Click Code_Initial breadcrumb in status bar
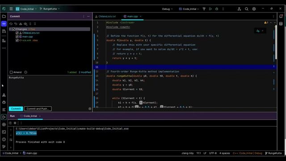286x161 pixels. [x=11, y=153]
